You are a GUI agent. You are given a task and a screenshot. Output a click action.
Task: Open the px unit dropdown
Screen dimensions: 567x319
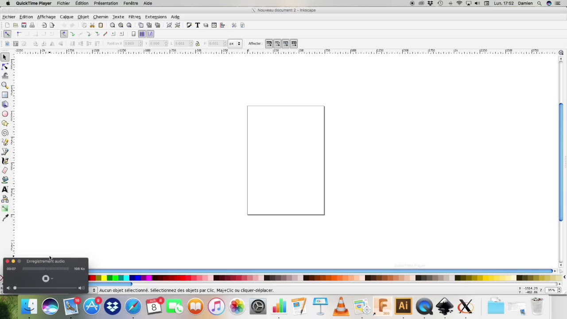(235, 43)
